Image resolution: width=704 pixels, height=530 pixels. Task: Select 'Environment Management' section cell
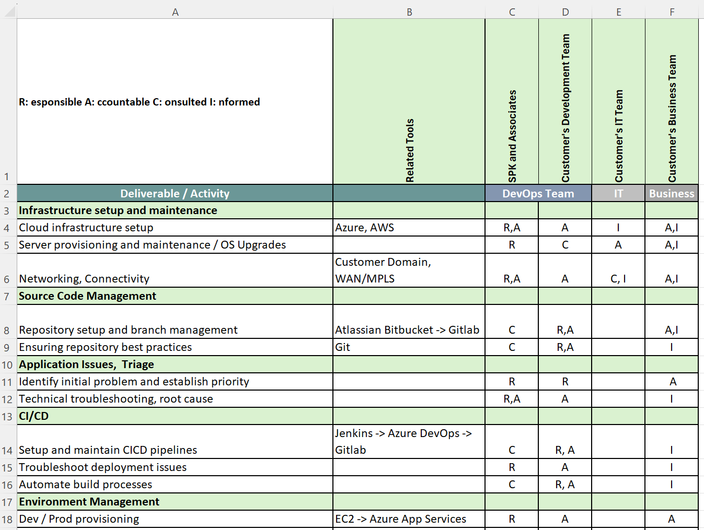(x=175, y=502)
